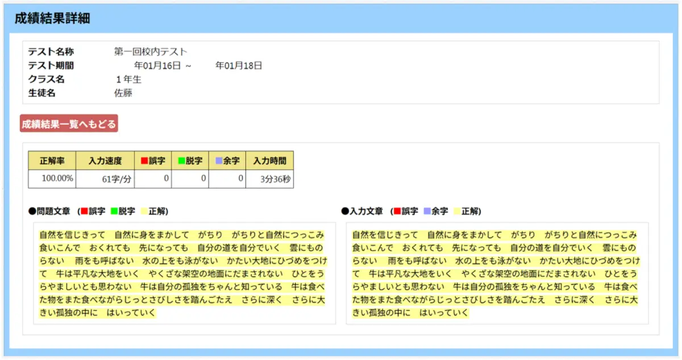Click the らやましいとも思わない line in 問題文章
Screen dimensions: 682x360
click(182, 287)
